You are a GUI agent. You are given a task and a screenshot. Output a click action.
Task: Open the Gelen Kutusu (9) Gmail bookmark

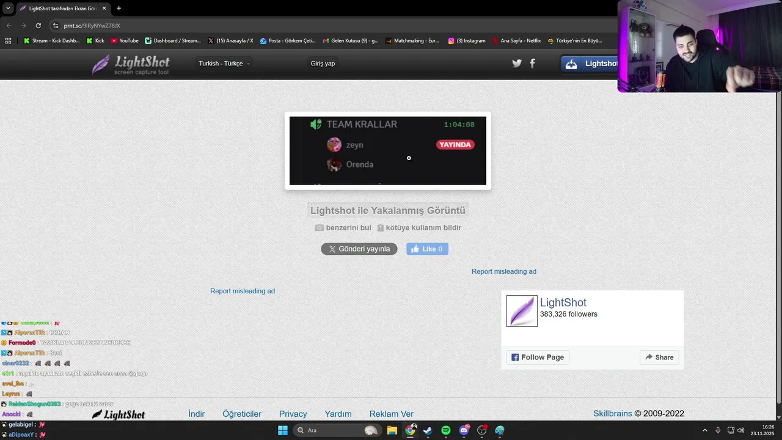pyautogui.click(x=351, y=41)
